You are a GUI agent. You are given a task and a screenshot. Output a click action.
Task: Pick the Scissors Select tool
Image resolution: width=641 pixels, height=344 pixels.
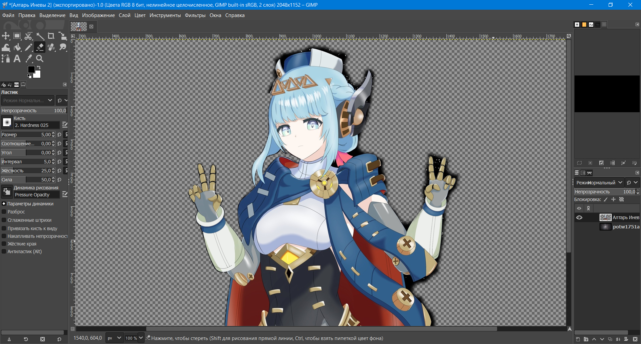point(28,36)
